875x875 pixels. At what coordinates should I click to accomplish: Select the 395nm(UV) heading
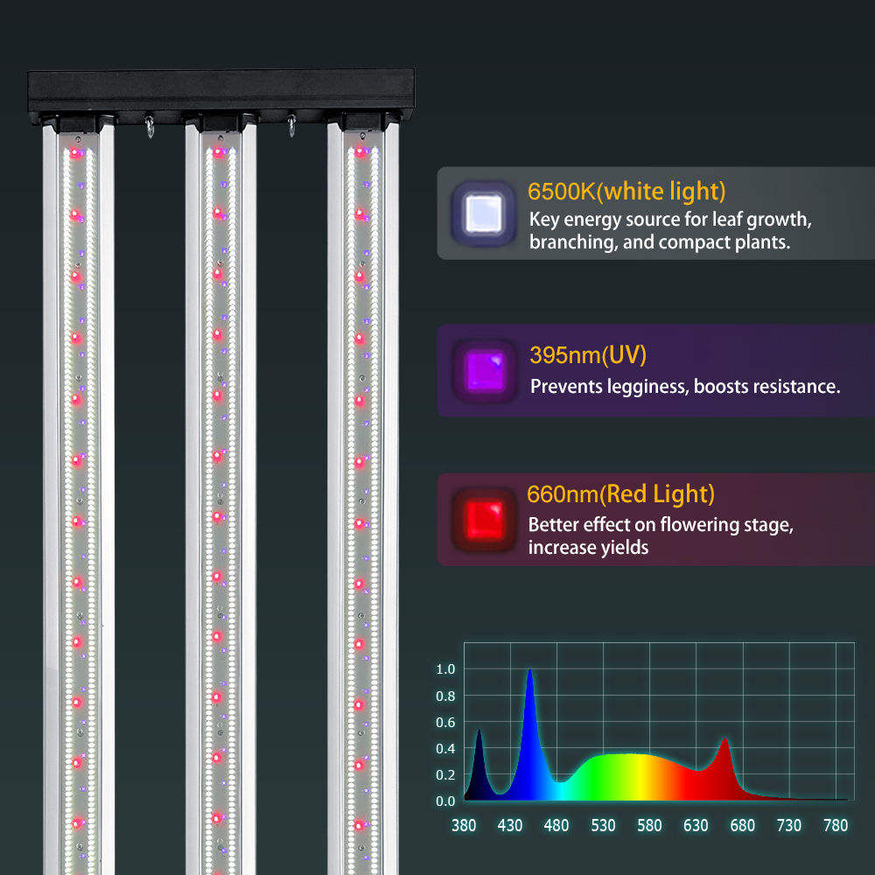tap(588, 355)
